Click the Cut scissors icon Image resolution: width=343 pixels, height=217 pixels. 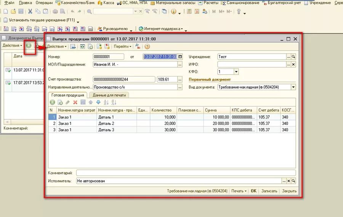[x=30, y=11]
